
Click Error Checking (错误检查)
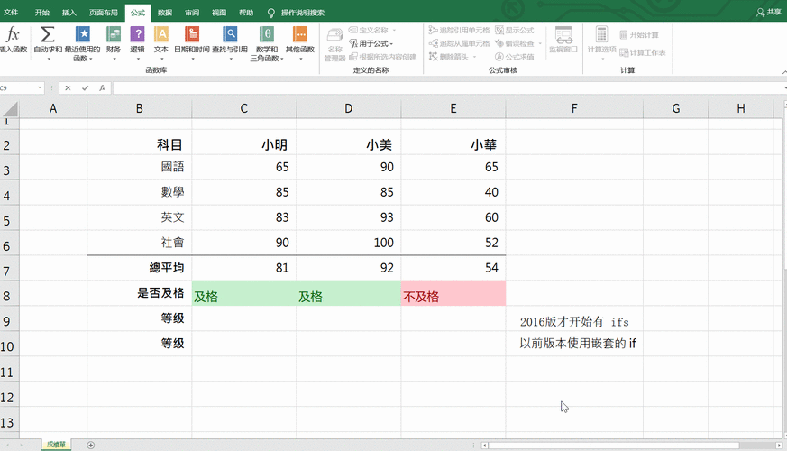515,43
